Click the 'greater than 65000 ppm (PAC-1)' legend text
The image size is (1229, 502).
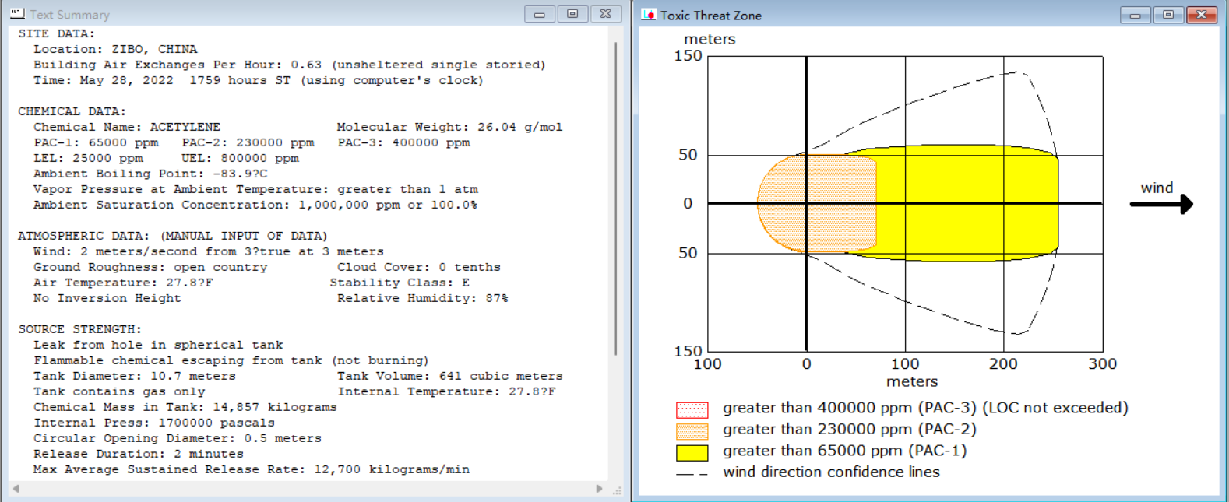click(x=845, y=451)
